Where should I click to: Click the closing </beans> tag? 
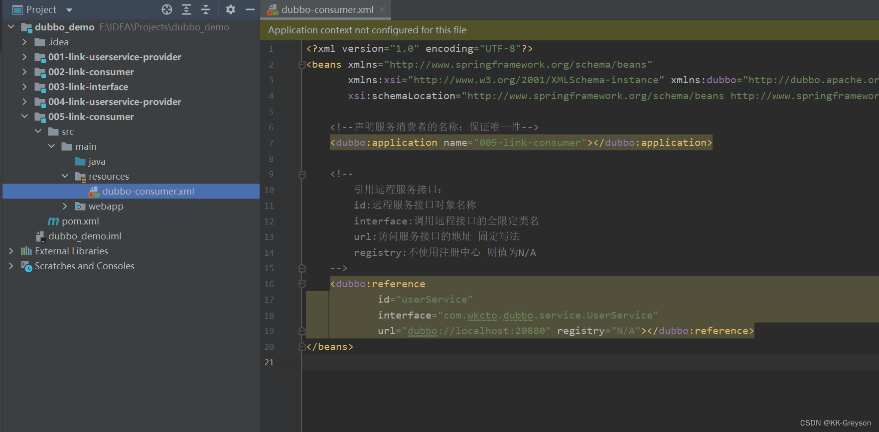coord(330,347)
